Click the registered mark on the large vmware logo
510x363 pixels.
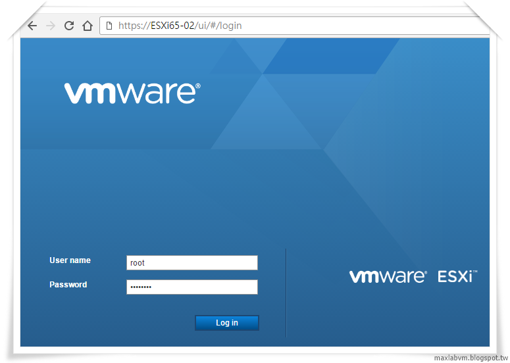coord(198,86)
